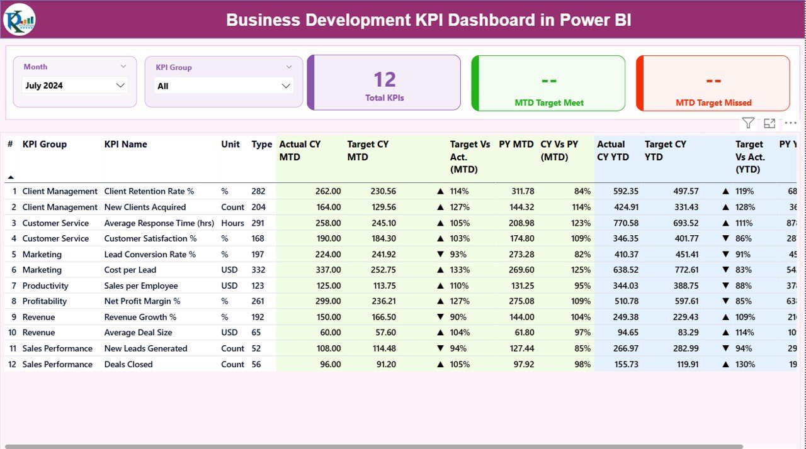Click the Unit column header
Image resolution: width=806 pixels, height=449 pixels.
[230, 144]
